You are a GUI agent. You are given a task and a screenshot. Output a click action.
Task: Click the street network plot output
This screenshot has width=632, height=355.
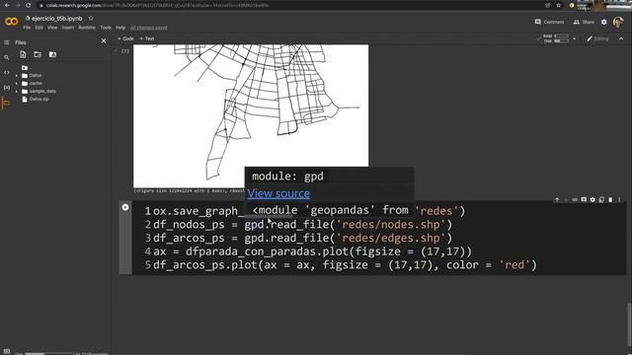click(251, 116)
